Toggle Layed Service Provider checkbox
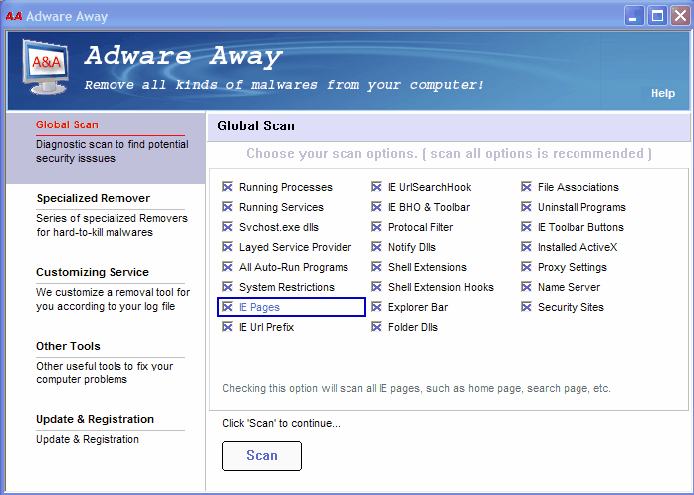Image resolution: width=694 pixels, height=495 pixels. click(227, 247)
